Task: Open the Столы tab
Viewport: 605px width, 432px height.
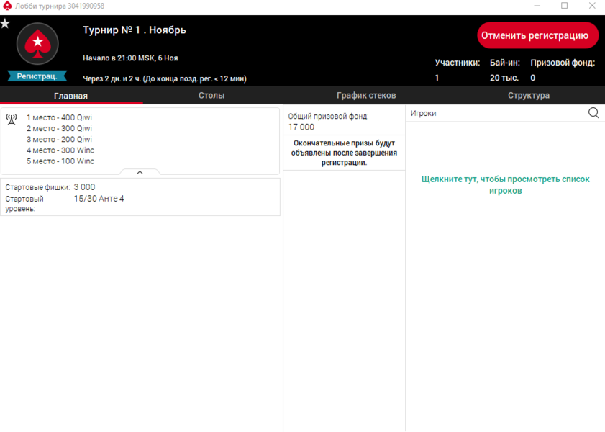Action: click(211, 96)
